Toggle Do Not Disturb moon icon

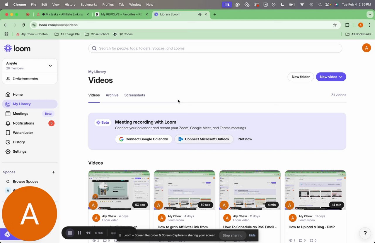coord(282,4)
